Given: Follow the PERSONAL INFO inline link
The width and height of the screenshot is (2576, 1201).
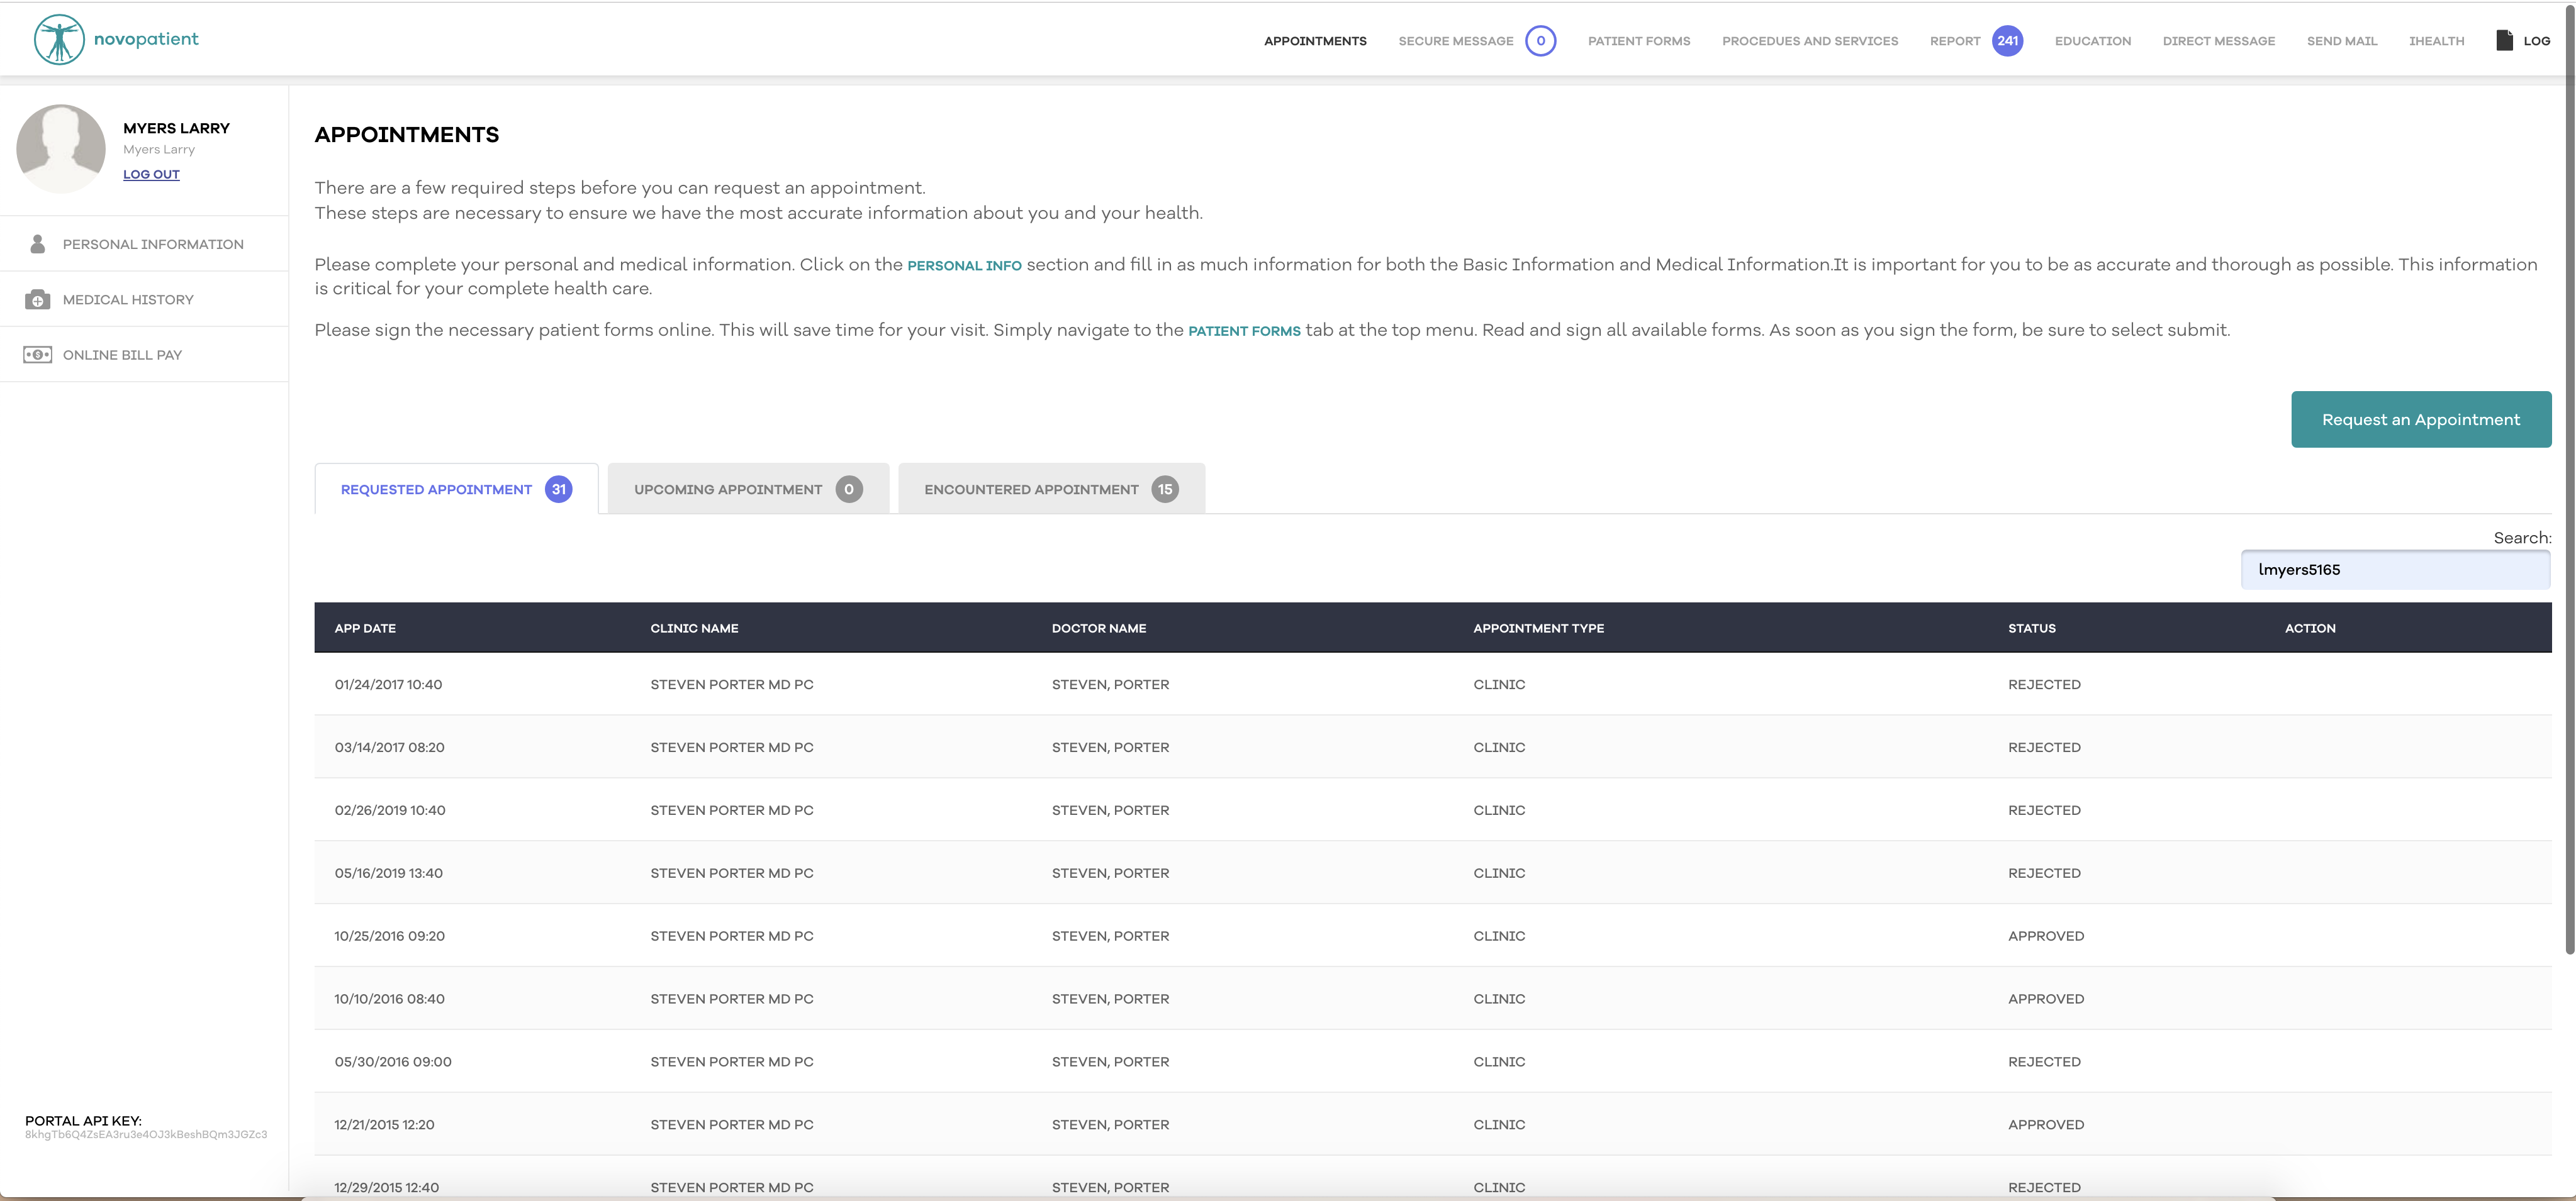Looking at the screenshot, I should (964, 266).
